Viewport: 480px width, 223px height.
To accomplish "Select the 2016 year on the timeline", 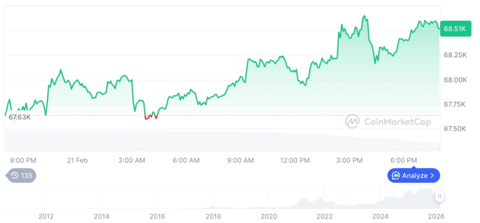I will (x=157, y=216).
